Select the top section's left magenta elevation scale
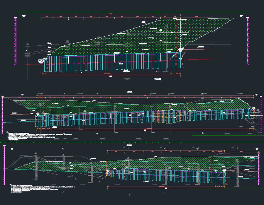This screenshot has width=264, height=205. [15, 41]
